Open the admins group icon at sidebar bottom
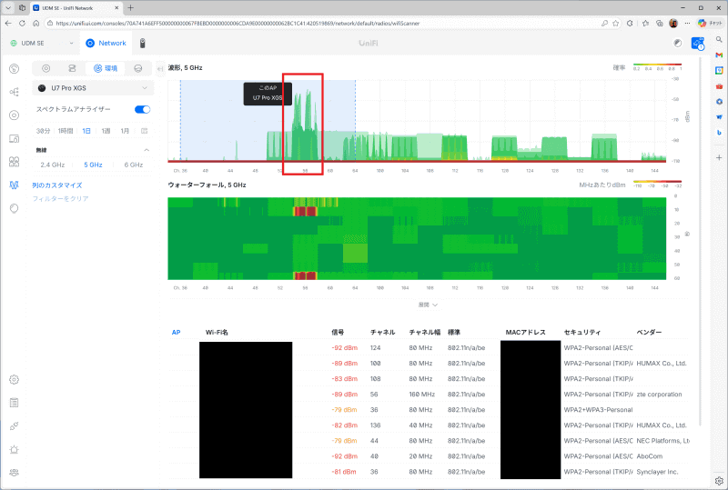 click(x=15, y=473)
